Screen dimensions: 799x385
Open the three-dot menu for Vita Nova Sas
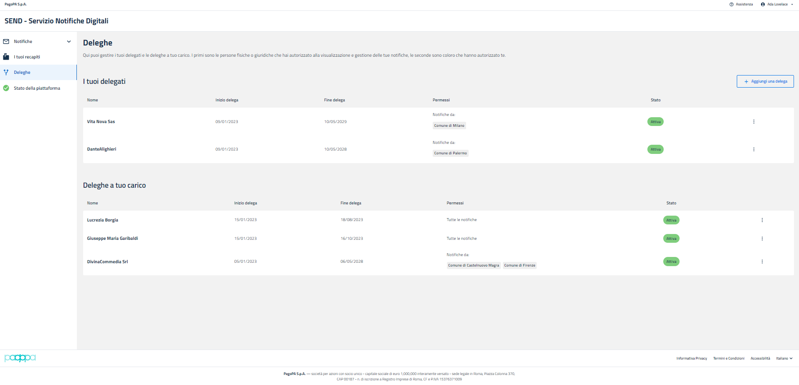tap(753, 122)
